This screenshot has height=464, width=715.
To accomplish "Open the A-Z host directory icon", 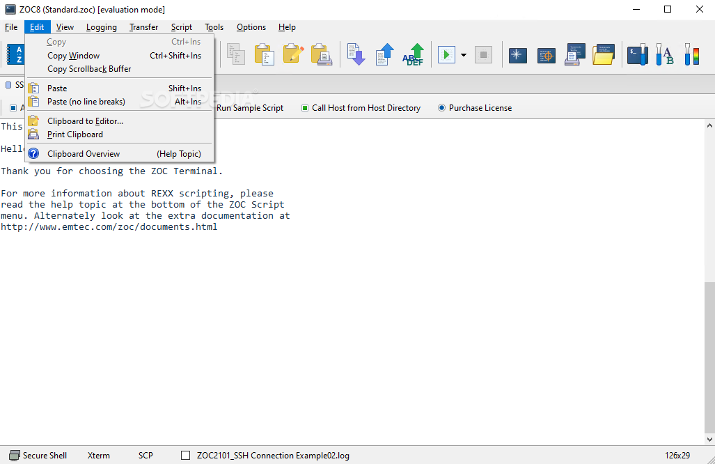I will pos(15,55).
